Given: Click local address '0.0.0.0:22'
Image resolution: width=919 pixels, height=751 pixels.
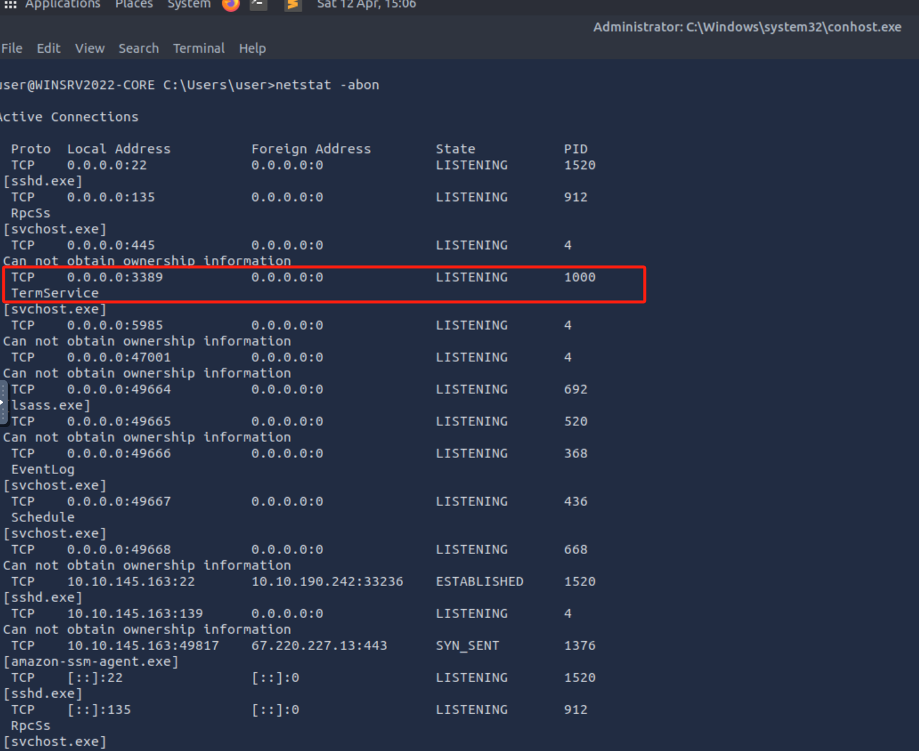Looking at the screenshot, I should [x=107, y=165].
